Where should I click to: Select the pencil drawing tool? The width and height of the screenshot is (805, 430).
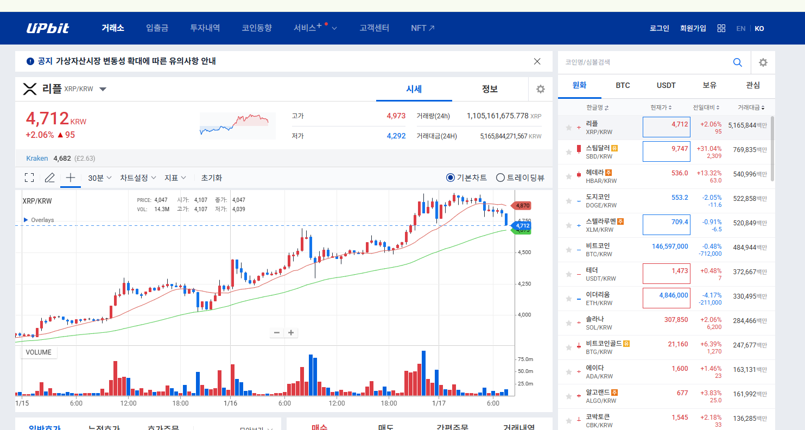50,178
